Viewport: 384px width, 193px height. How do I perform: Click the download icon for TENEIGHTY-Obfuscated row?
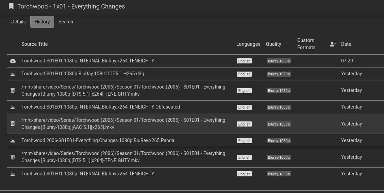(x=13, y=107)
